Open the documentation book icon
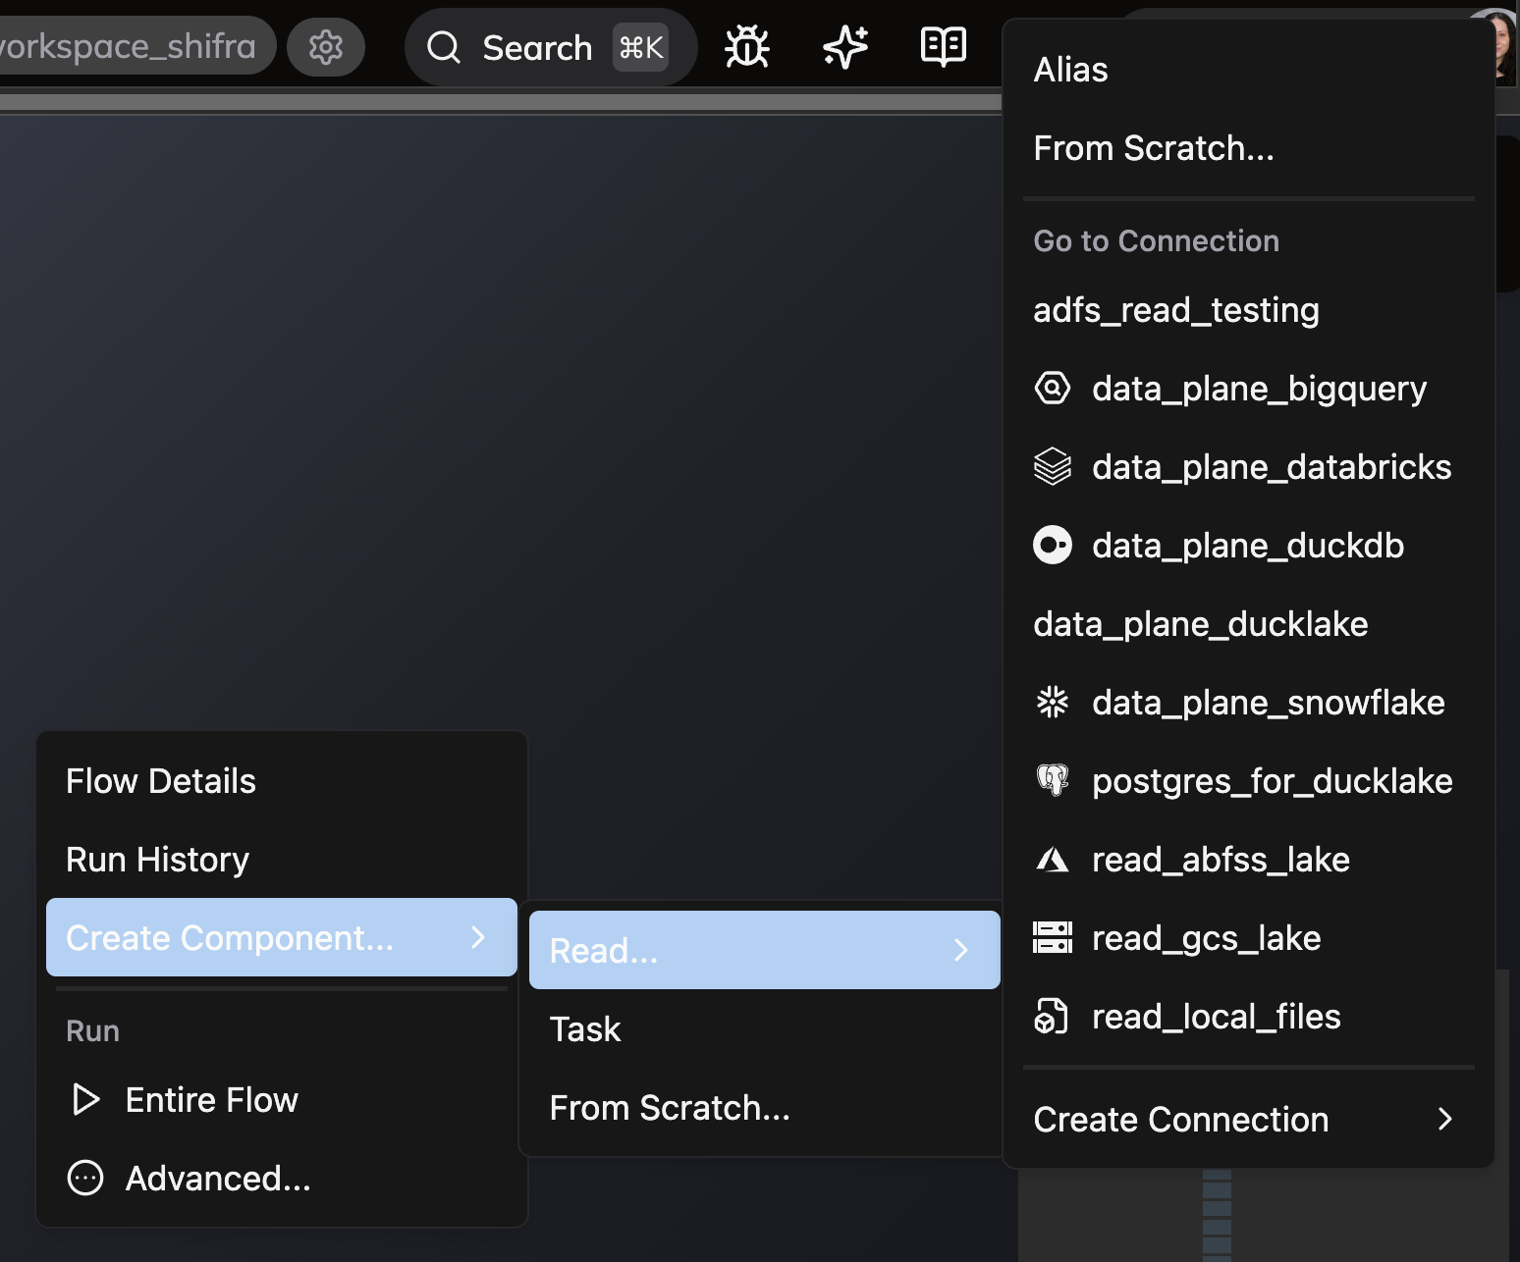This screenshot has height=1262, width=1520. tap(943, 46)
